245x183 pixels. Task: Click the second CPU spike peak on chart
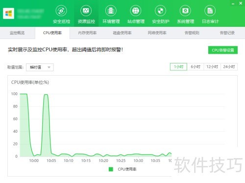click(46, 94)
